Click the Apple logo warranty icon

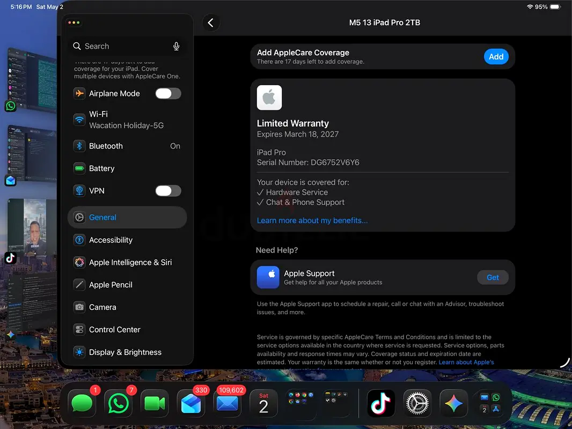tap(269, 98)
